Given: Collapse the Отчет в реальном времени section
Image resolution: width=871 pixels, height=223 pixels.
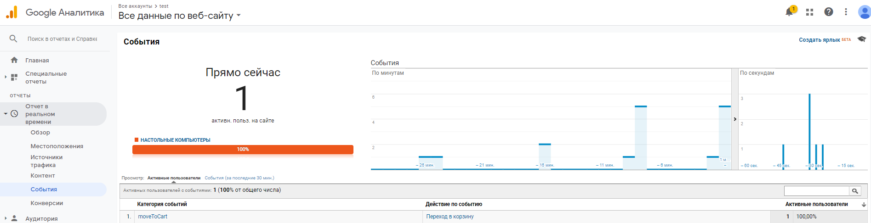Looking at the screenshot, I should click(x=6, y=114).
